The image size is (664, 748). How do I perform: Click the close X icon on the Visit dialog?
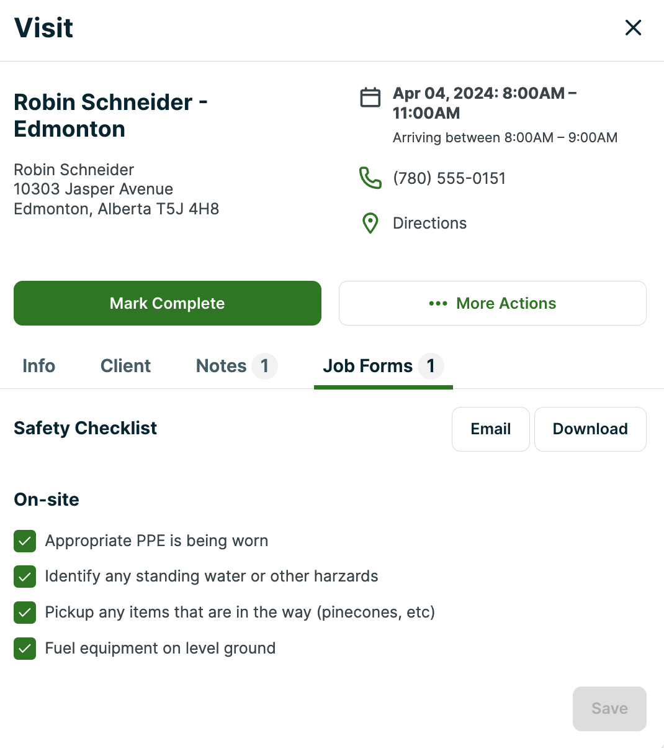pos(633,28)
